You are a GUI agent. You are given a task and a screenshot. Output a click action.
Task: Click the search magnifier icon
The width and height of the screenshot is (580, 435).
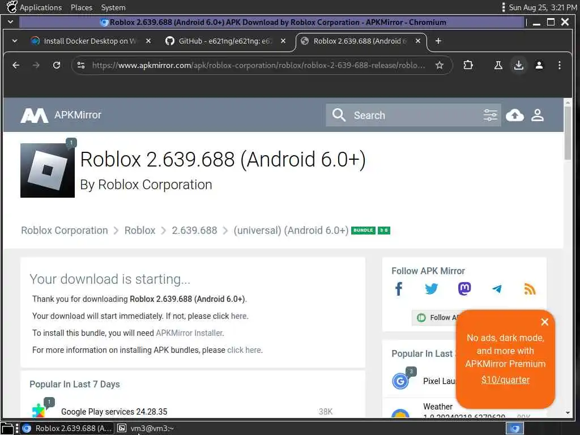click(339, 115)
